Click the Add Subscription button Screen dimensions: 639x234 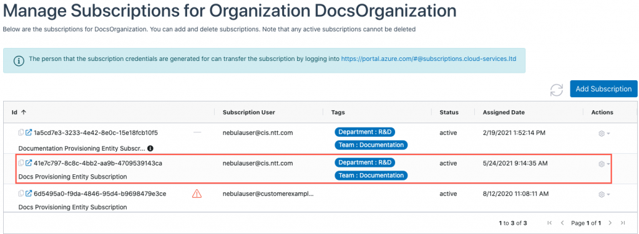coord(603,89)
